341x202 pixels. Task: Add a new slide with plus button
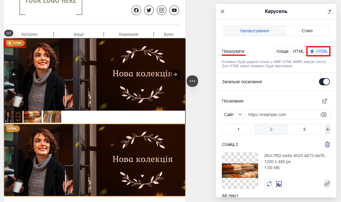tap(327, 129)
